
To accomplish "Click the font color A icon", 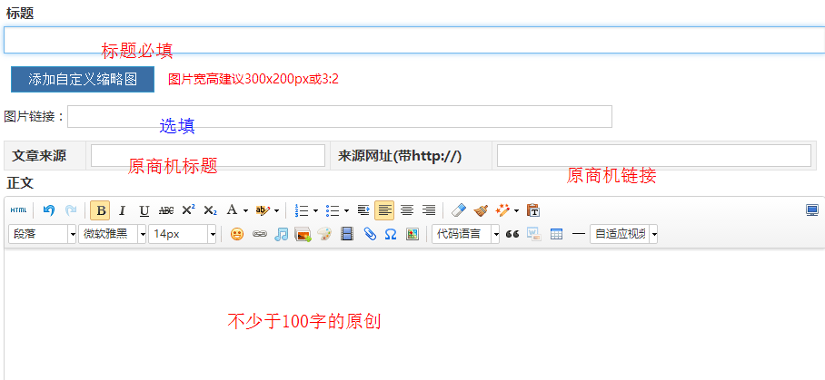I will pyautogui.click(x=232, y=210).
